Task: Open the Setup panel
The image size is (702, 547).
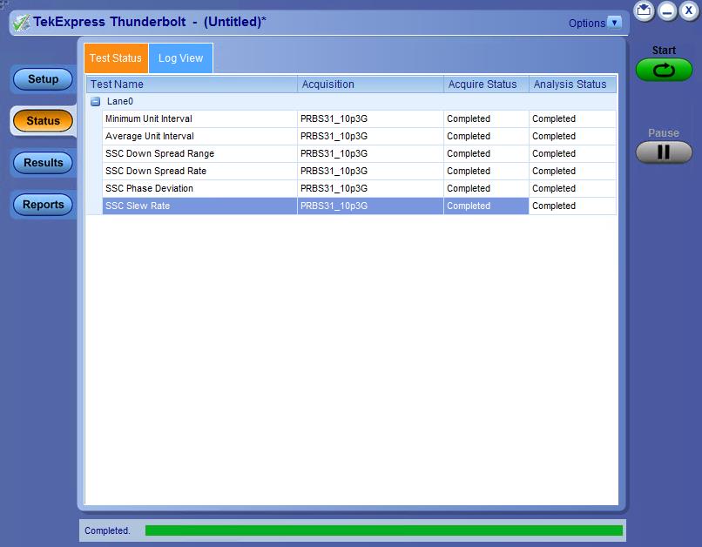Action: point(43,79)
